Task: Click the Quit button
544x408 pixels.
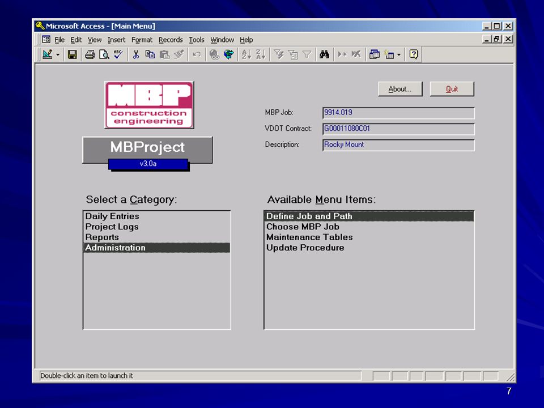Action: click(452, 89)
